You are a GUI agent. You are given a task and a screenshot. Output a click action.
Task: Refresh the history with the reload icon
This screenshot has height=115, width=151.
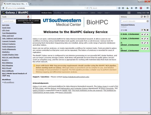[142, 17]
